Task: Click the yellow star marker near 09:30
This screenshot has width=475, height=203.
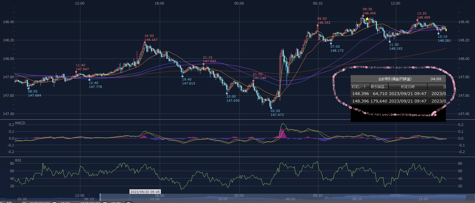Action: (367, 19)
